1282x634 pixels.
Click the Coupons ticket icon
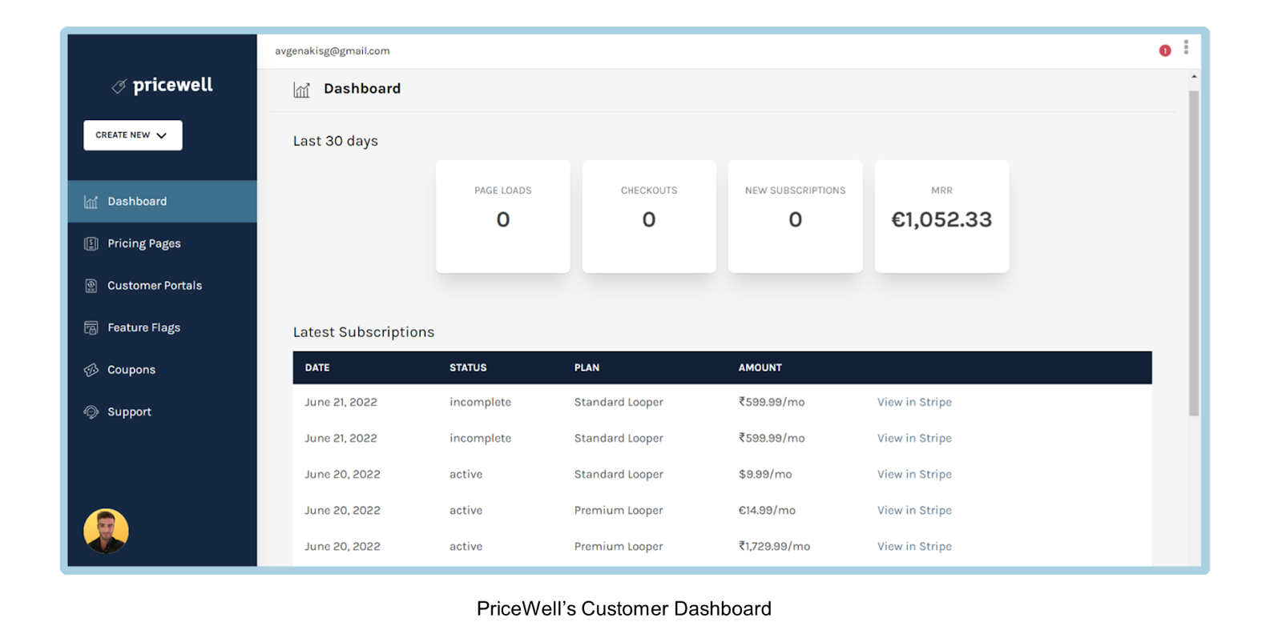coord(91,370)
